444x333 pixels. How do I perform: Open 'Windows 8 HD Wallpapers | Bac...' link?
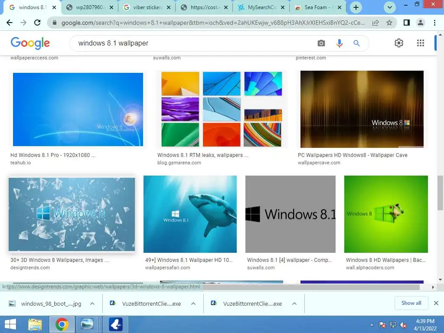pos(385,260)
